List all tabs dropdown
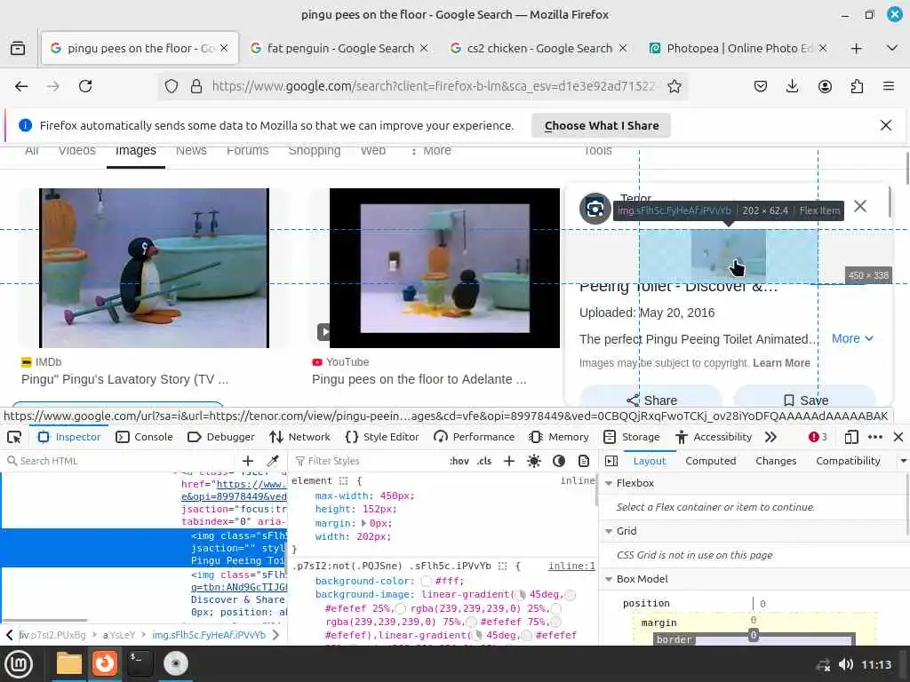910x682 pixels. coord(892,48)
